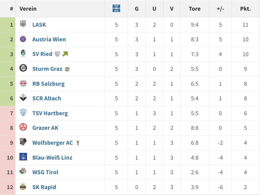The height and width of the screenshot is (195, 260).
Task: Click the RB Salzburg bull logo
Action: [23, 83]
